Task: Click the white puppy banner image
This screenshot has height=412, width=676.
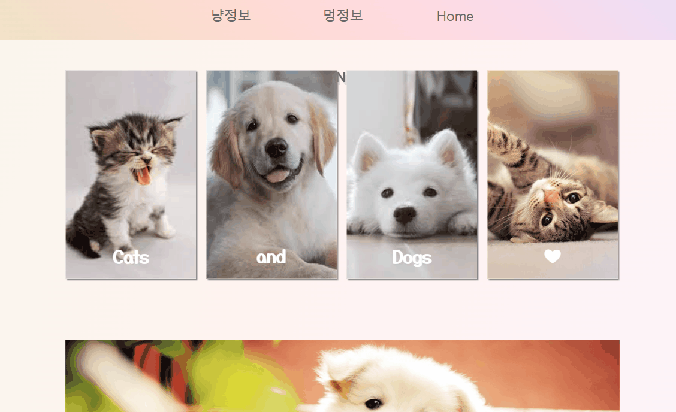Action: click(342, 376)
